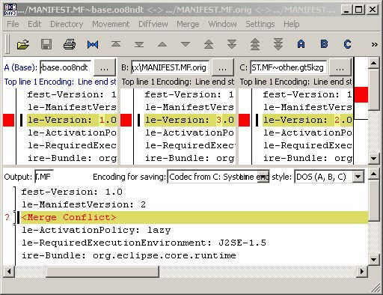Open the Window menu
Screen dimensions: 383x295
222,24
